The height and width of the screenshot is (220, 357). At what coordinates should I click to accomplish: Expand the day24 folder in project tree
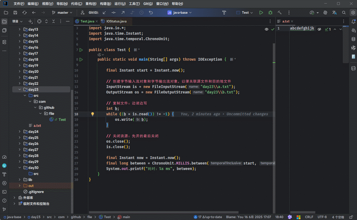[19, 132]
